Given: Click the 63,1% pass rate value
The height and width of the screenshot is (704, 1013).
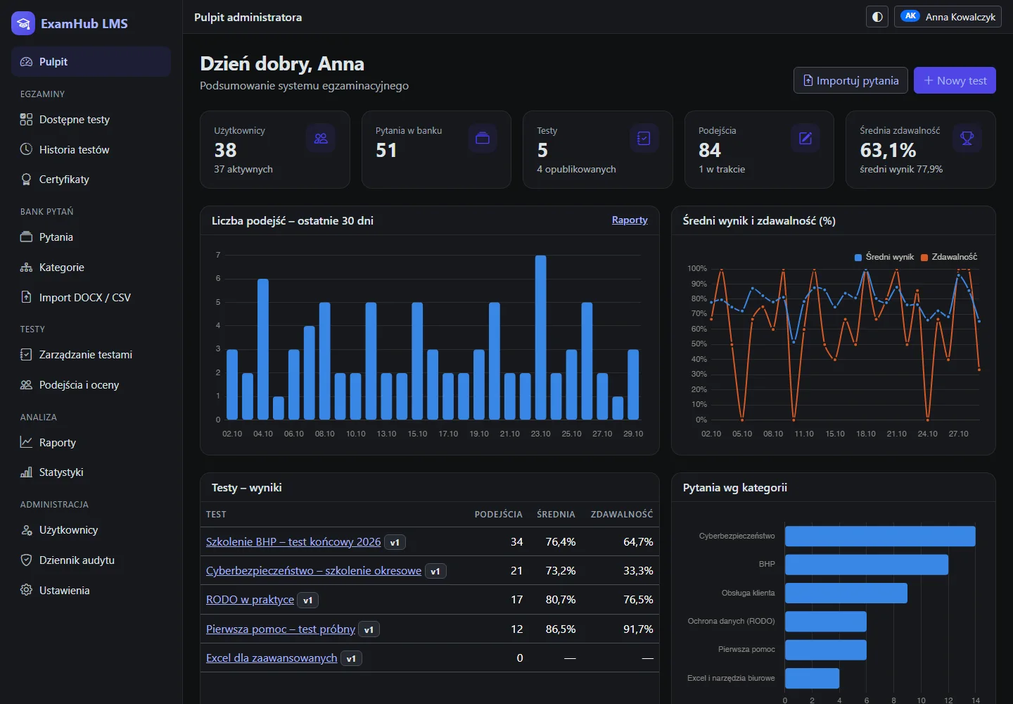Looking at the screenshot, I should tap(888, 150).
